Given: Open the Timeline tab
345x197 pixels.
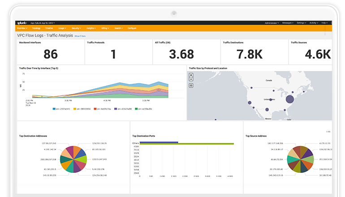Looking at the screenshot, I should pyautogui.click(x=49, y=28).
